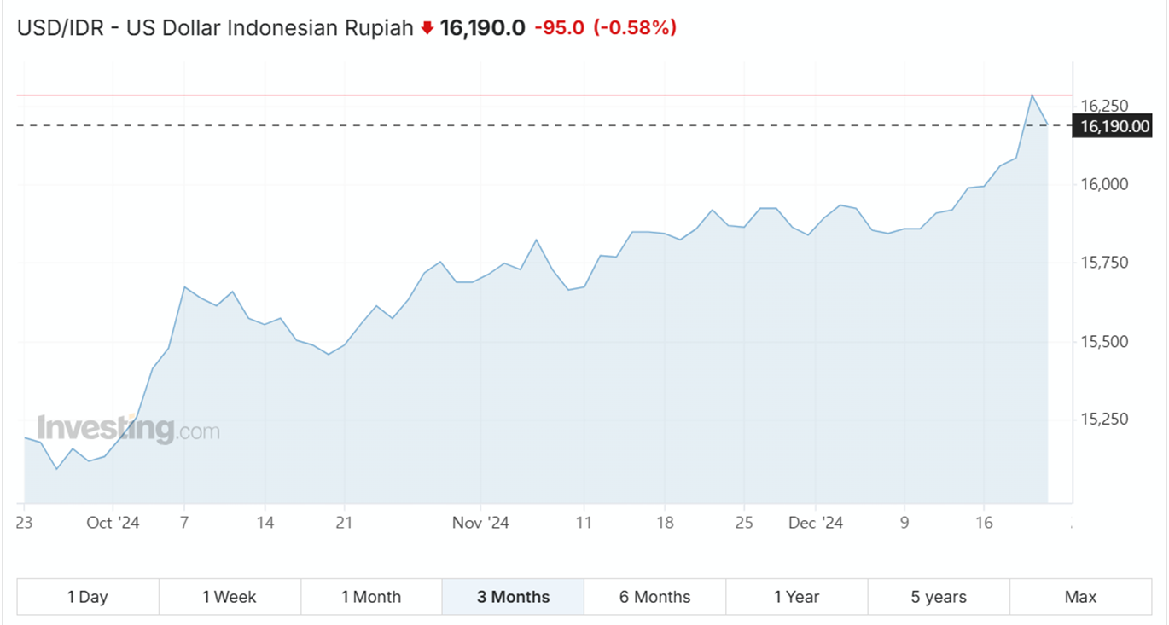This screenshot has height=625, width=1169.
Task: Click the 16,000 price axis label
Action: (x=1104, y=184)
